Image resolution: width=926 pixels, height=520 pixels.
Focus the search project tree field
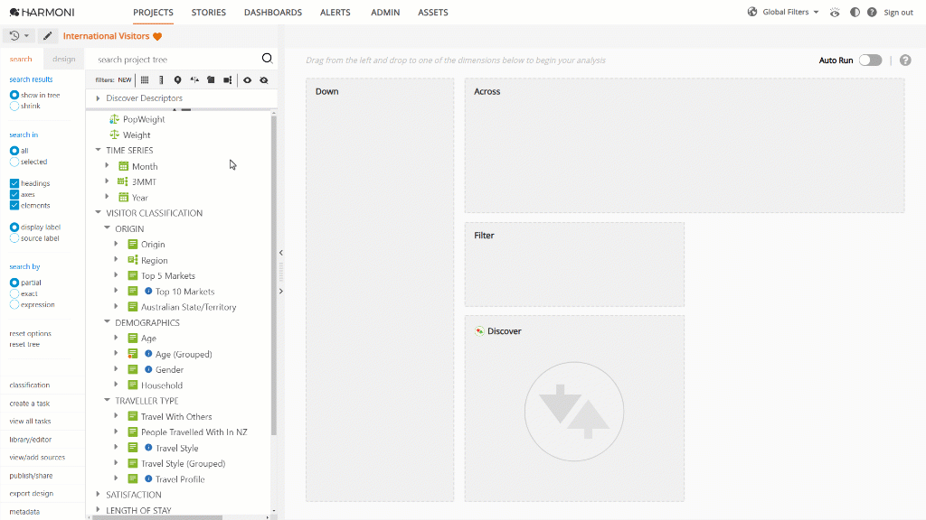pyautogui.click(x=175, y=59)
